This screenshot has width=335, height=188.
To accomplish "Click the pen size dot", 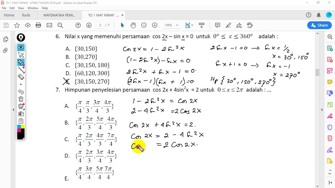I will tap(21, 84).
